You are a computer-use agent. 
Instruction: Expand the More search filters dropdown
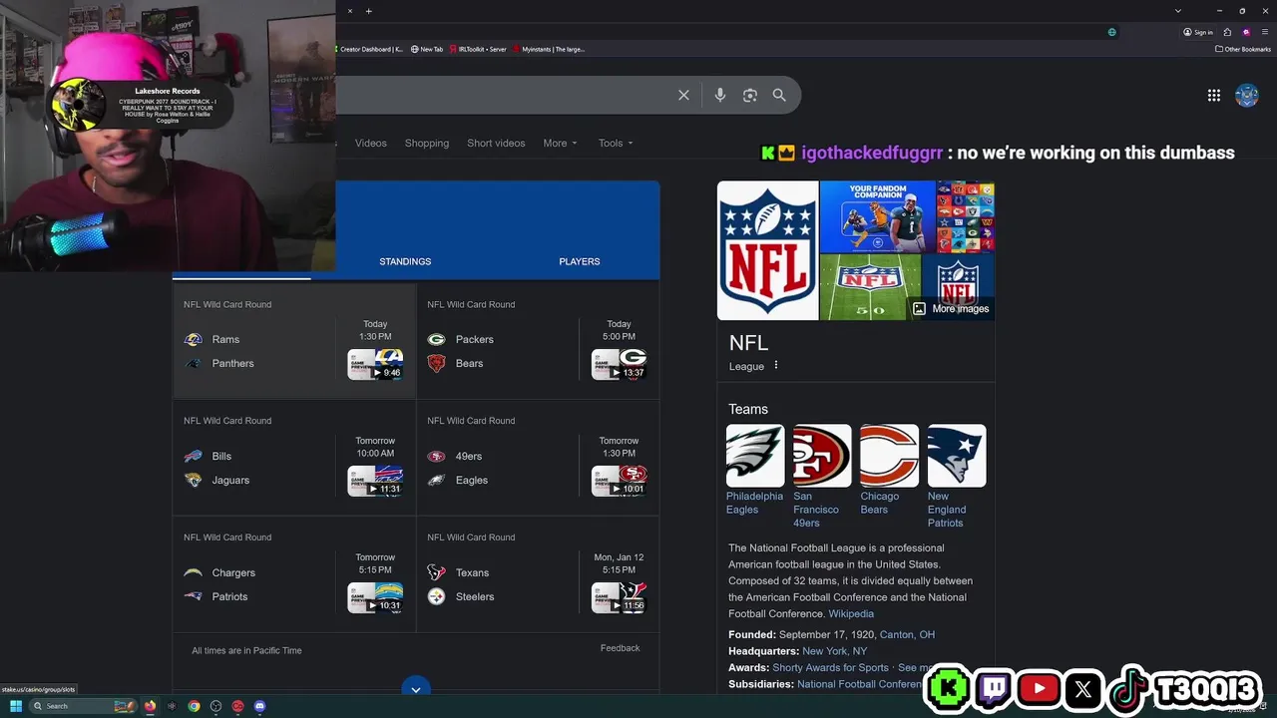coord(560,143)
